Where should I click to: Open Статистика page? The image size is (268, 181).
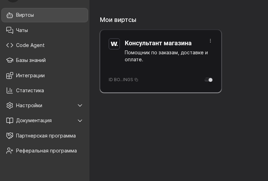click(x=45, y=90)
